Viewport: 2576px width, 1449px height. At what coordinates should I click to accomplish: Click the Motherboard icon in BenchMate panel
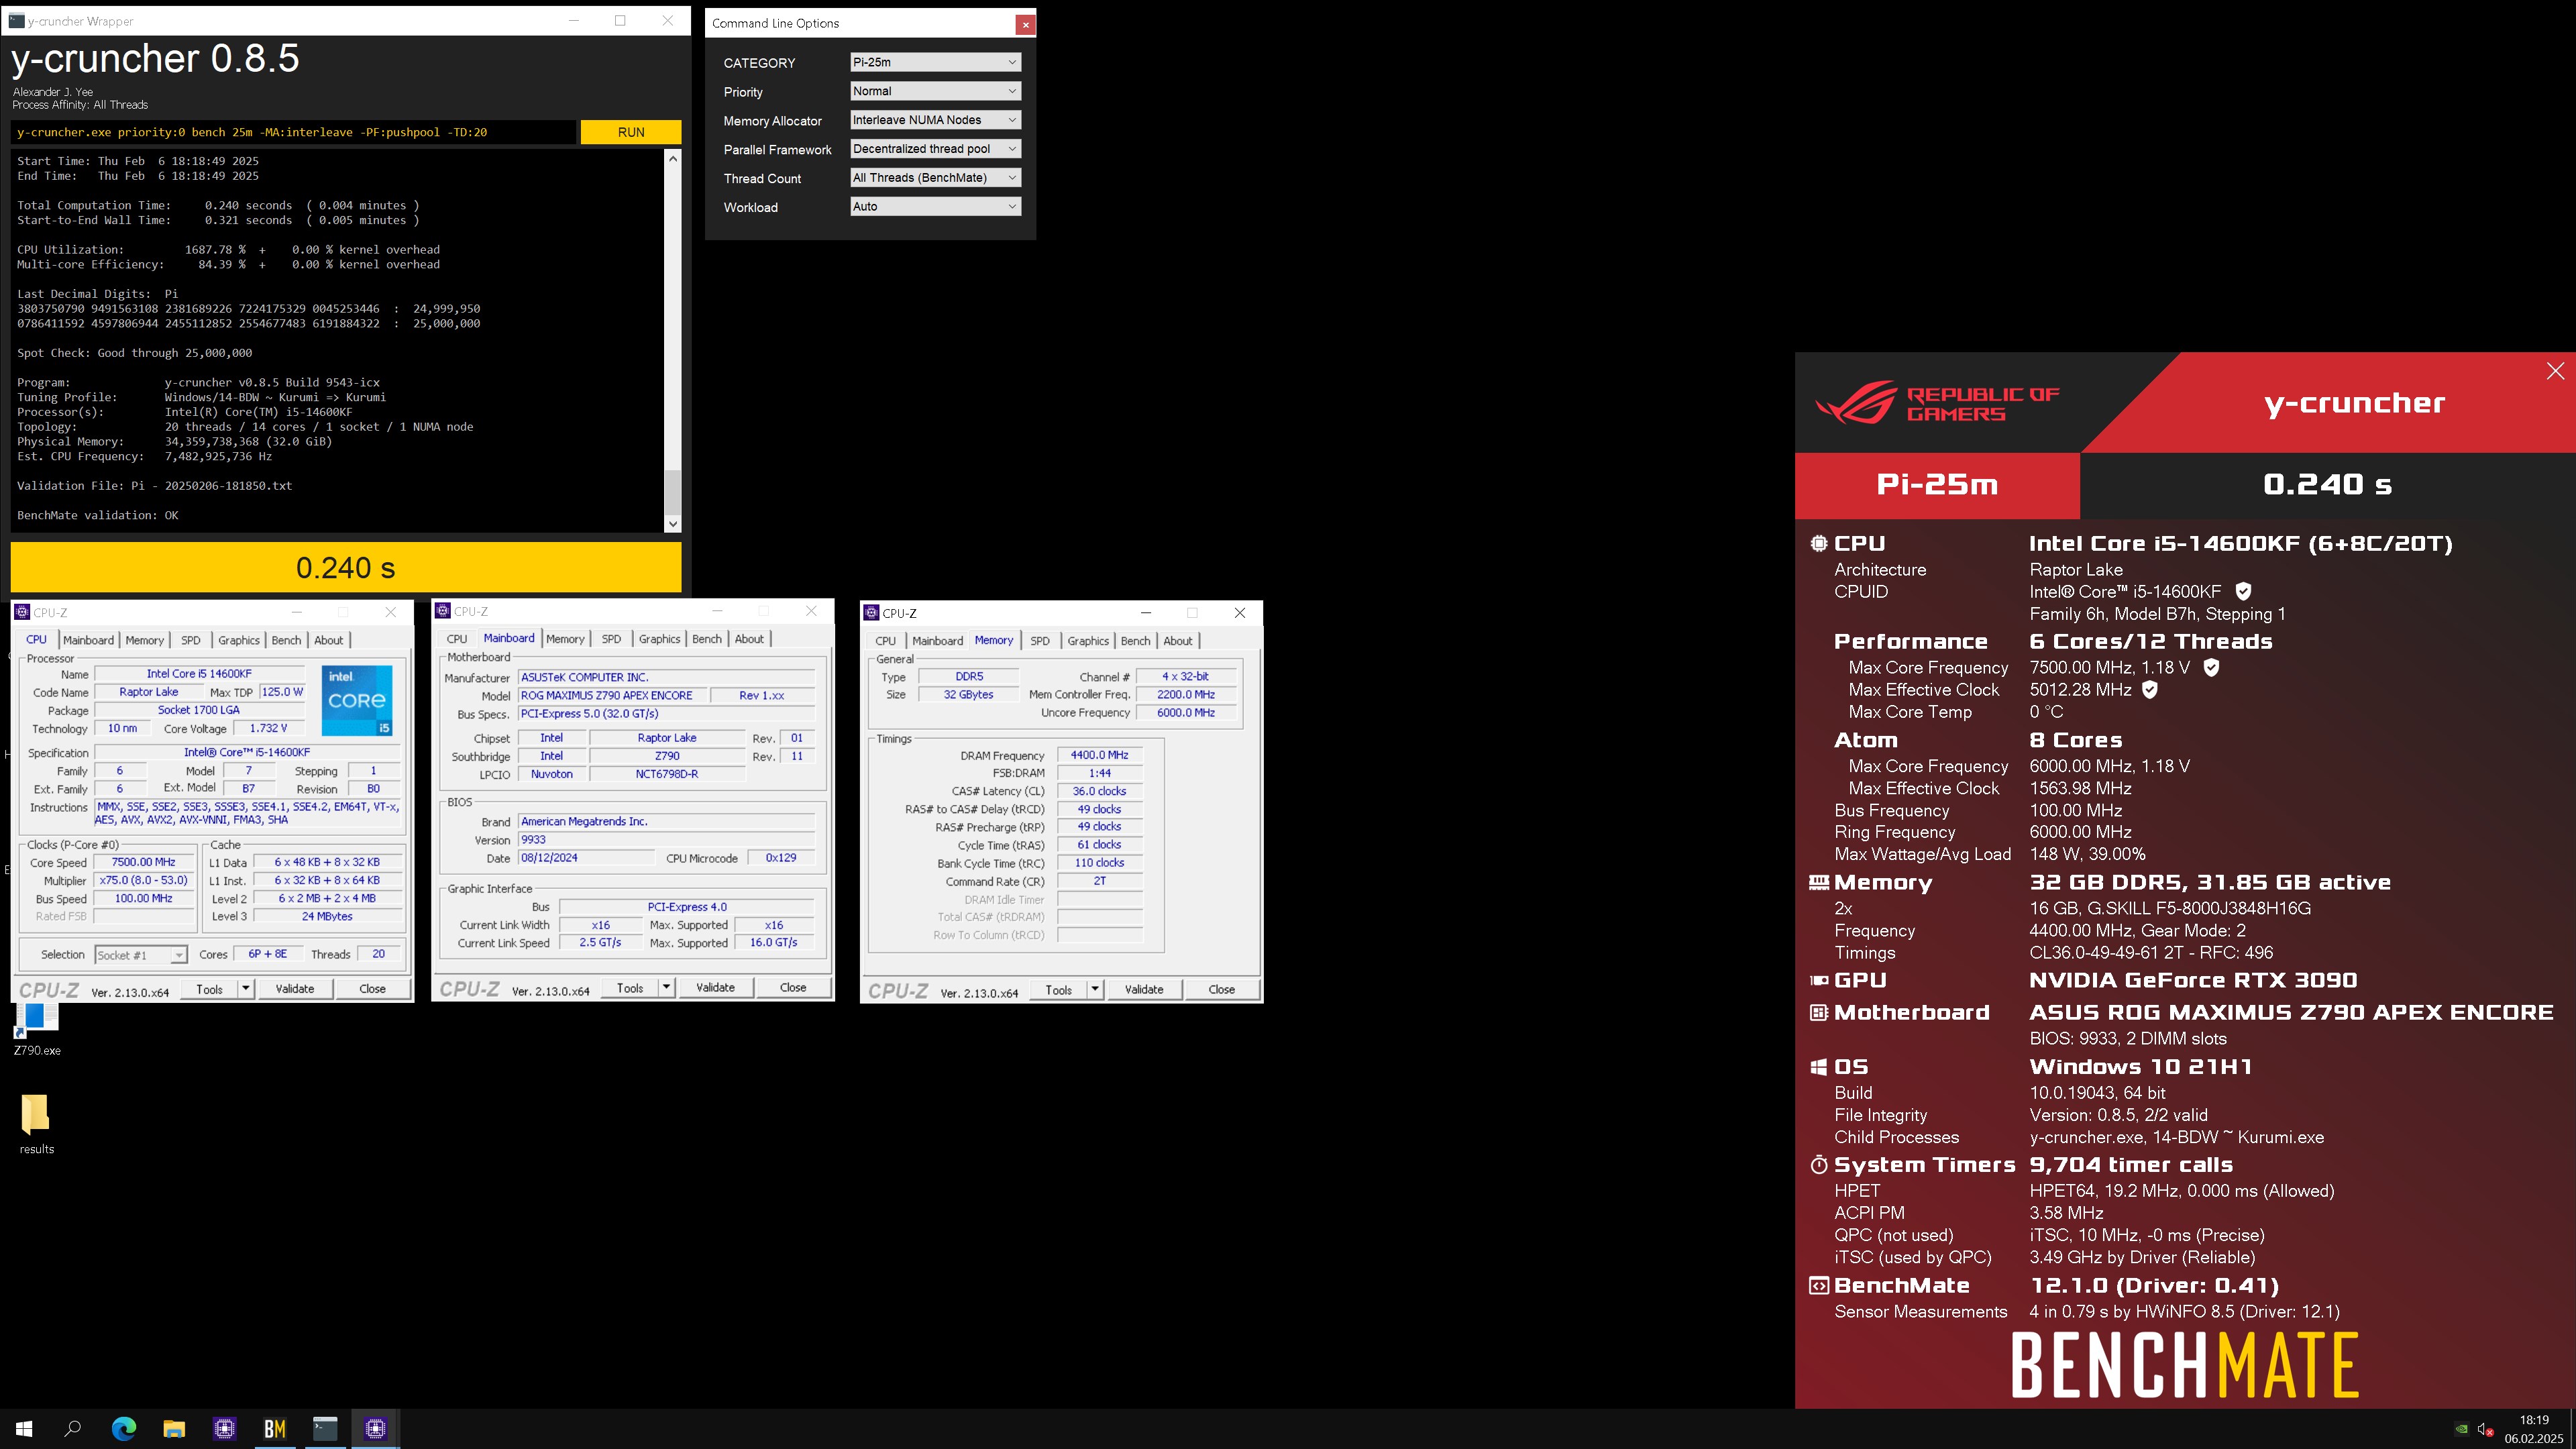click(x=1819, y=1012)
